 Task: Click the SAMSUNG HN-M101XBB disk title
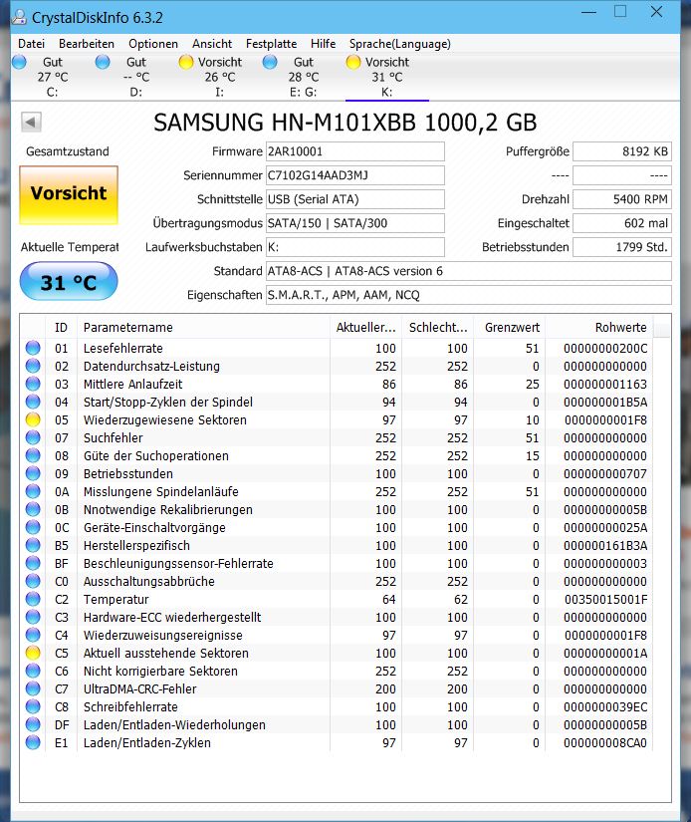[x=345, y=123]
